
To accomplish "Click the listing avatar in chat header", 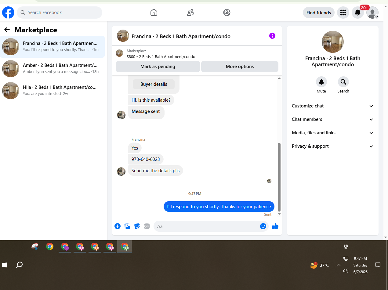I will (x=123, y=36).
